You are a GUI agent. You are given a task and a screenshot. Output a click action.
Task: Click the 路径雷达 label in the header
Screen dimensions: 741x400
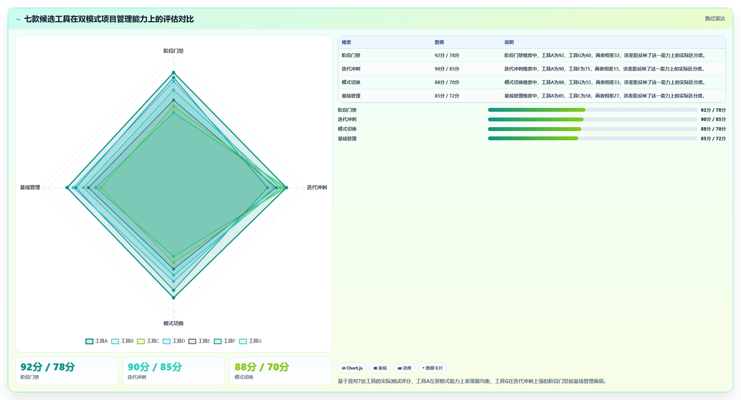point(715,18)
